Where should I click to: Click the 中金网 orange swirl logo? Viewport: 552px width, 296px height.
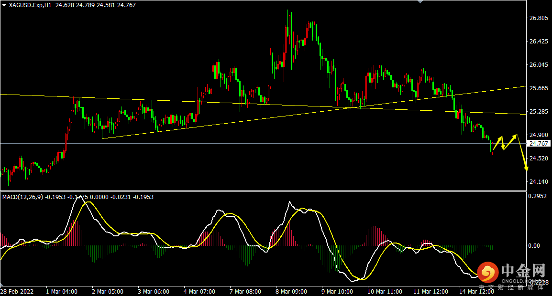(487, 273)
